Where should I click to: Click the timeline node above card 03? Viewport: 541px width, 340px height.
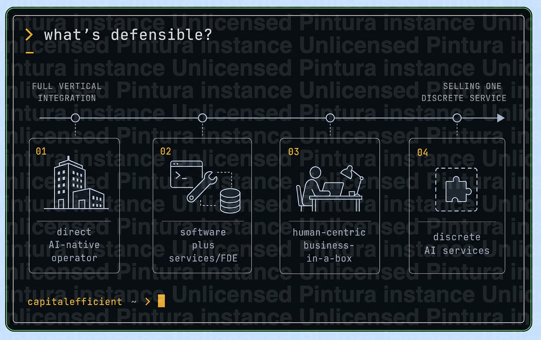pyautogui.click(x=330, y=118)
